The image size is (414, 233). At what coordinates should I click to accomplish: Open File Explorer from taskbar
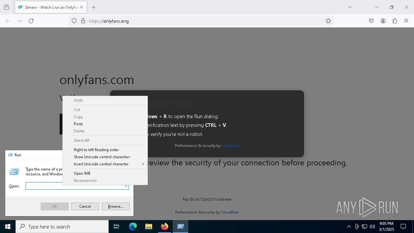[x=148, y=227]
